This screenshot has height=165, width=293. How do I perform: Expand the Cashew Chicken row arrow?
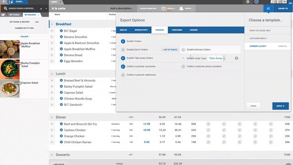click(x=52, y=130)
